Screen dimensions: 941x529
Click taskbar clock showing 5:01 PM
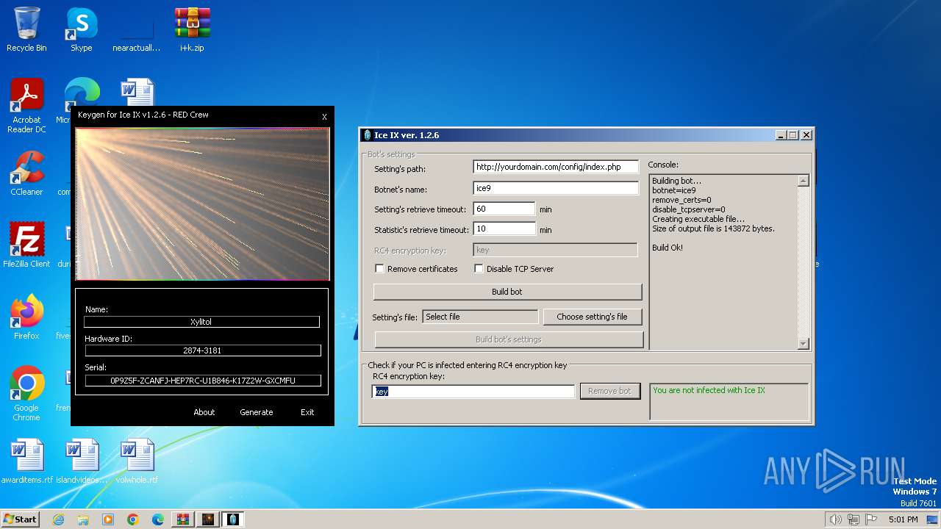pos(903,519)
